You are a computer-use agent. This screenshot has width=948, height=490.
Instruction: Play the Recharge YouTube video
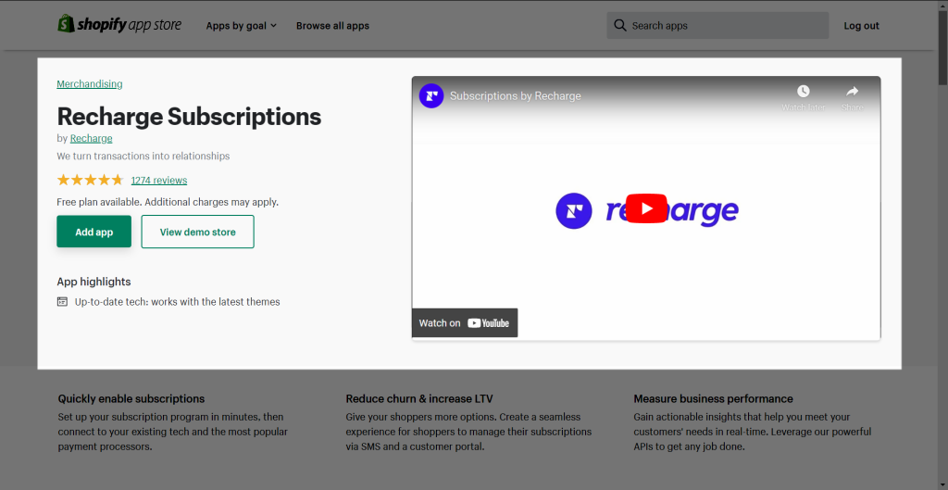[646, 208]
